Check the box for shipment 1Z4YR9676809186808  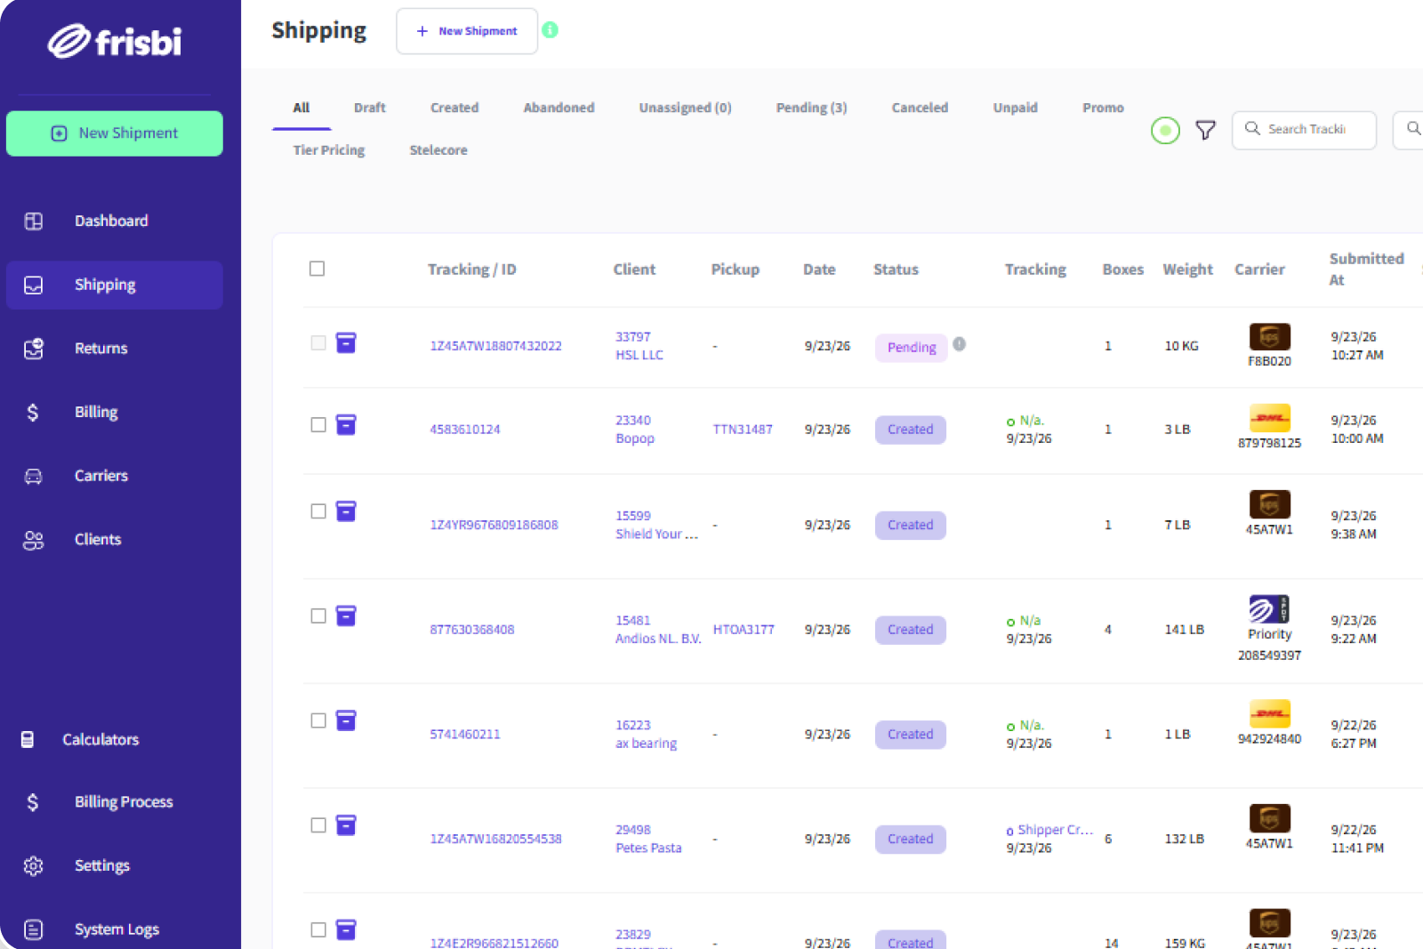point(318,511)
